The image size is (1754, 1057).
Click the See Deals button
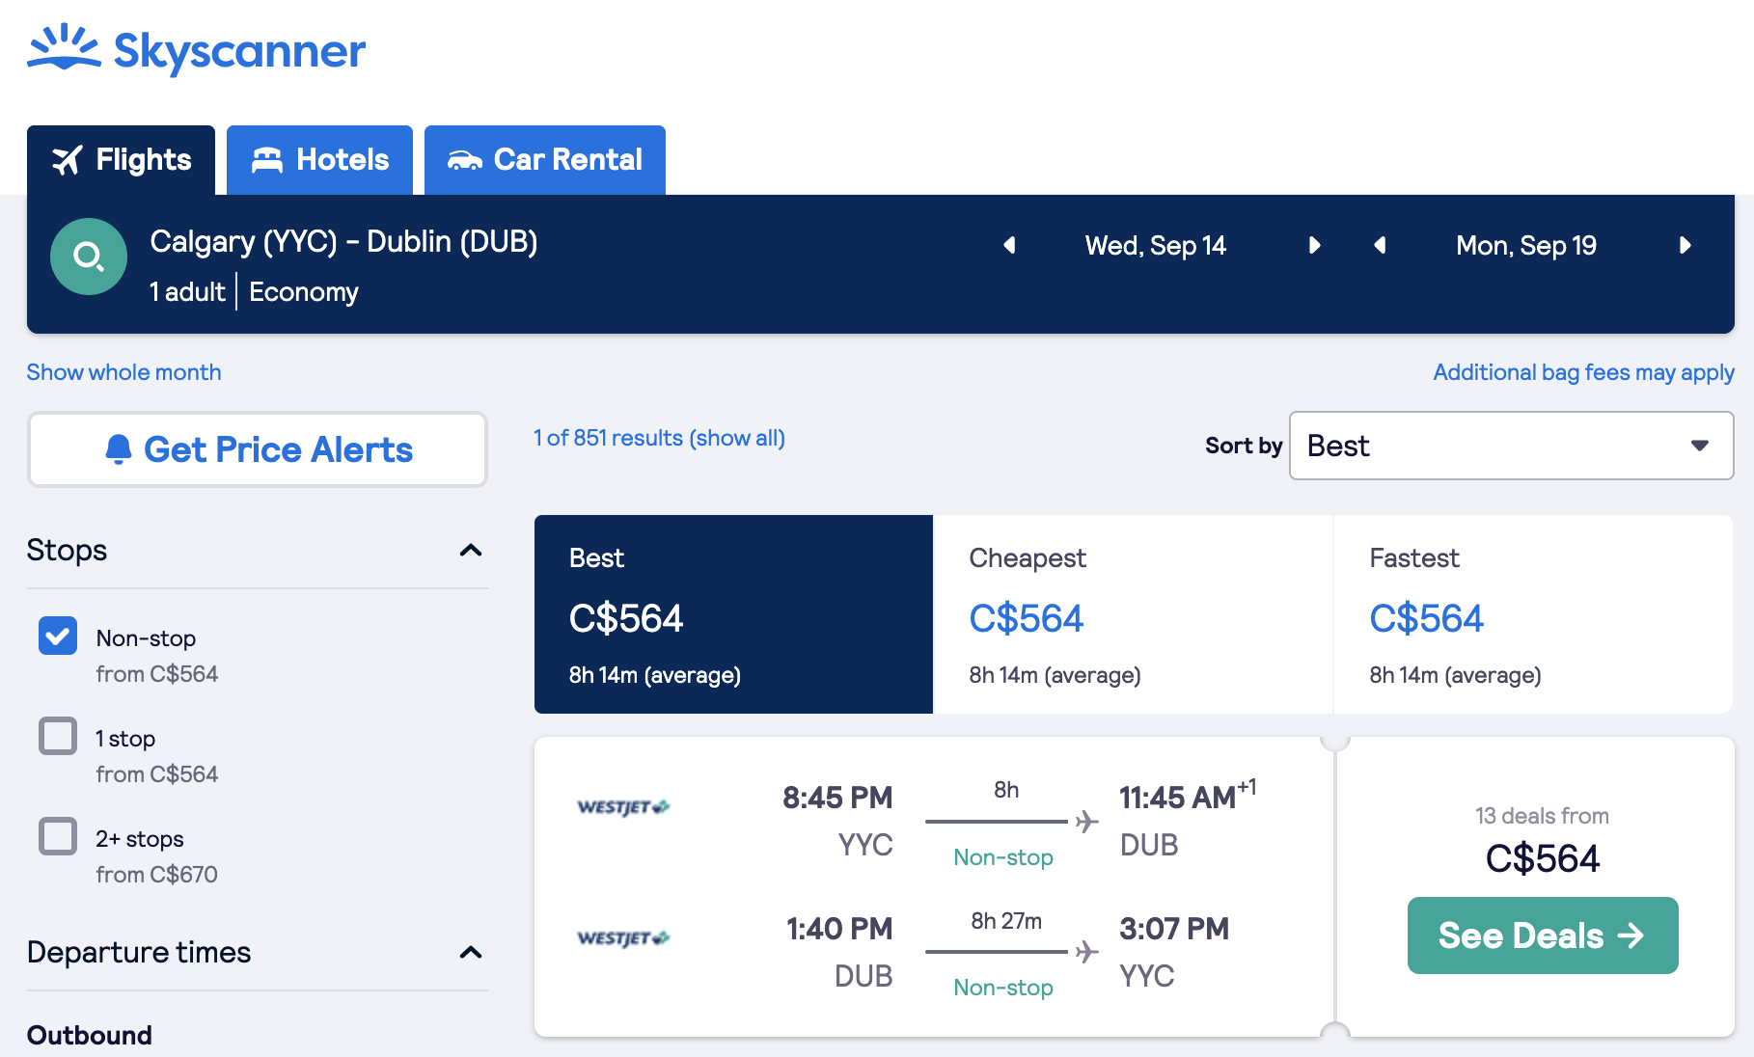(1543, 935)
